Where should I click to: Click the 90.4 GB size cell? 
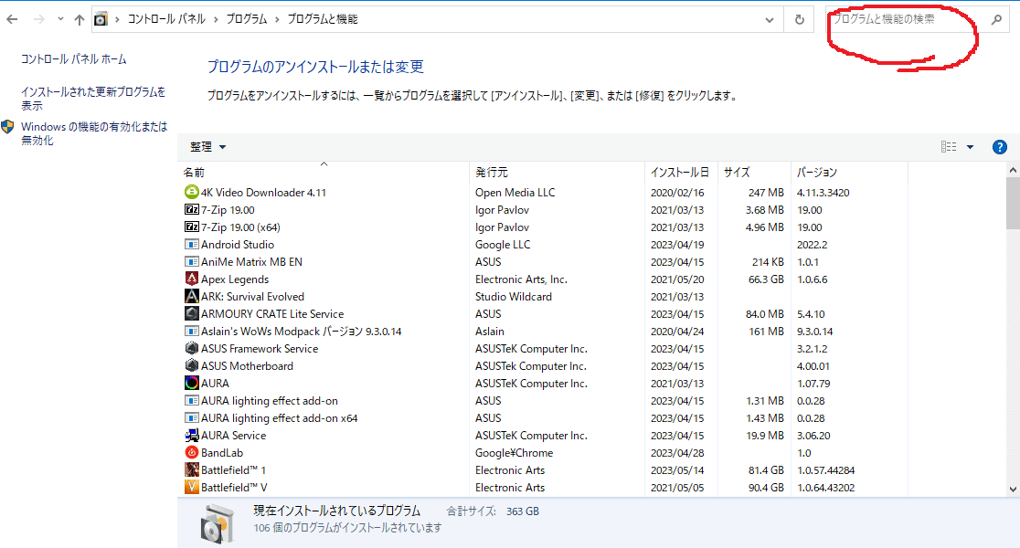click(x=766, y=487)
